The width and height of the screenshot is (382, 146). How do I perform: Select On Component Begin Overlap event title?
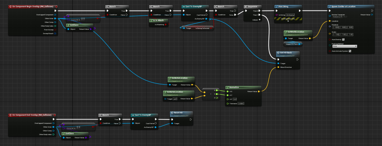pos(33,6)
